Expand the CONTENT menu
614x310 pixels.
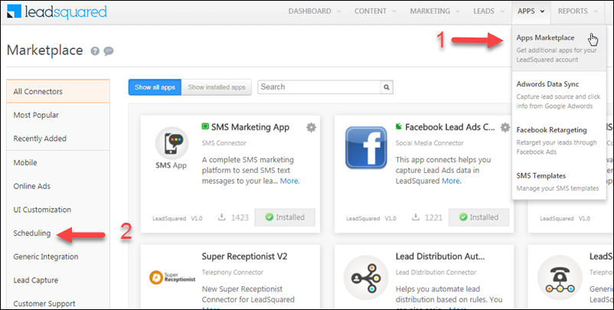375,11
